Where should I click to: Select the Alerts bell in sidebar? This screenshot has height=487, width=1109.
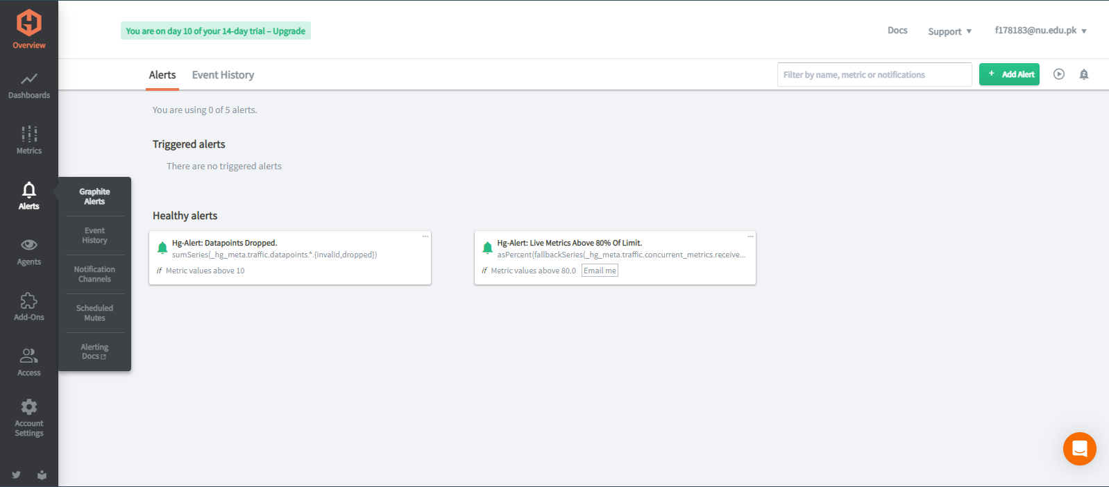tap(29, 196)
